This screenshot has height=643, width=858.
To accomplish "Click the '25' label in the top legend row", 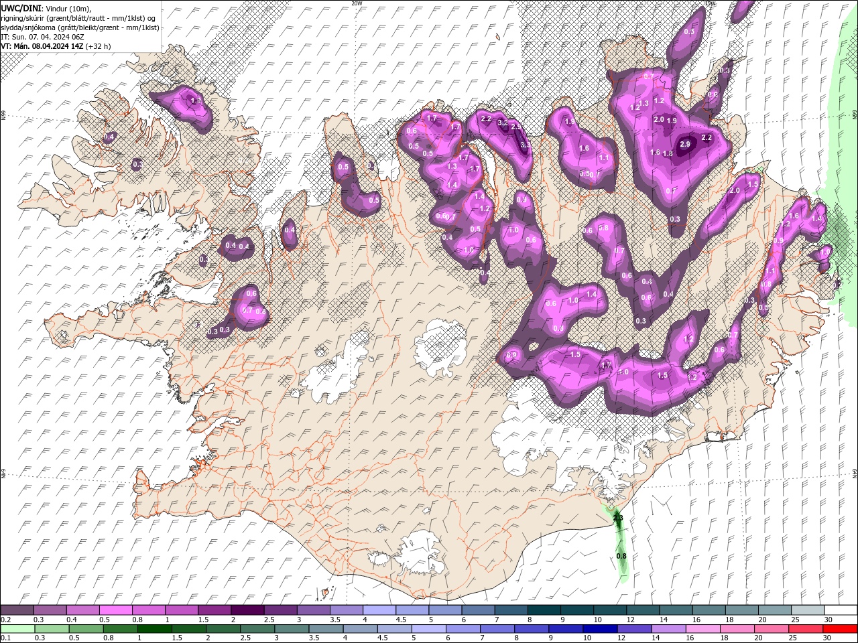I will coord(796,620).
